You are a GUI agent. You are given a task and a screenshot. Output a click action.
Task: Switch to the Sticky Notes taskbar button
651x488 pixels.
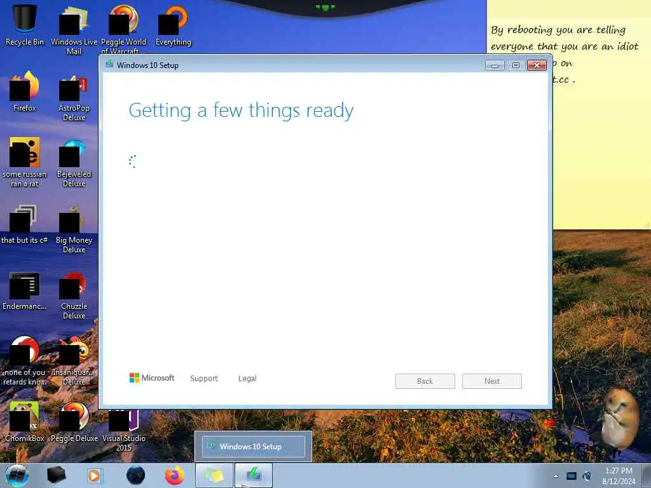(x=214, y=475)
